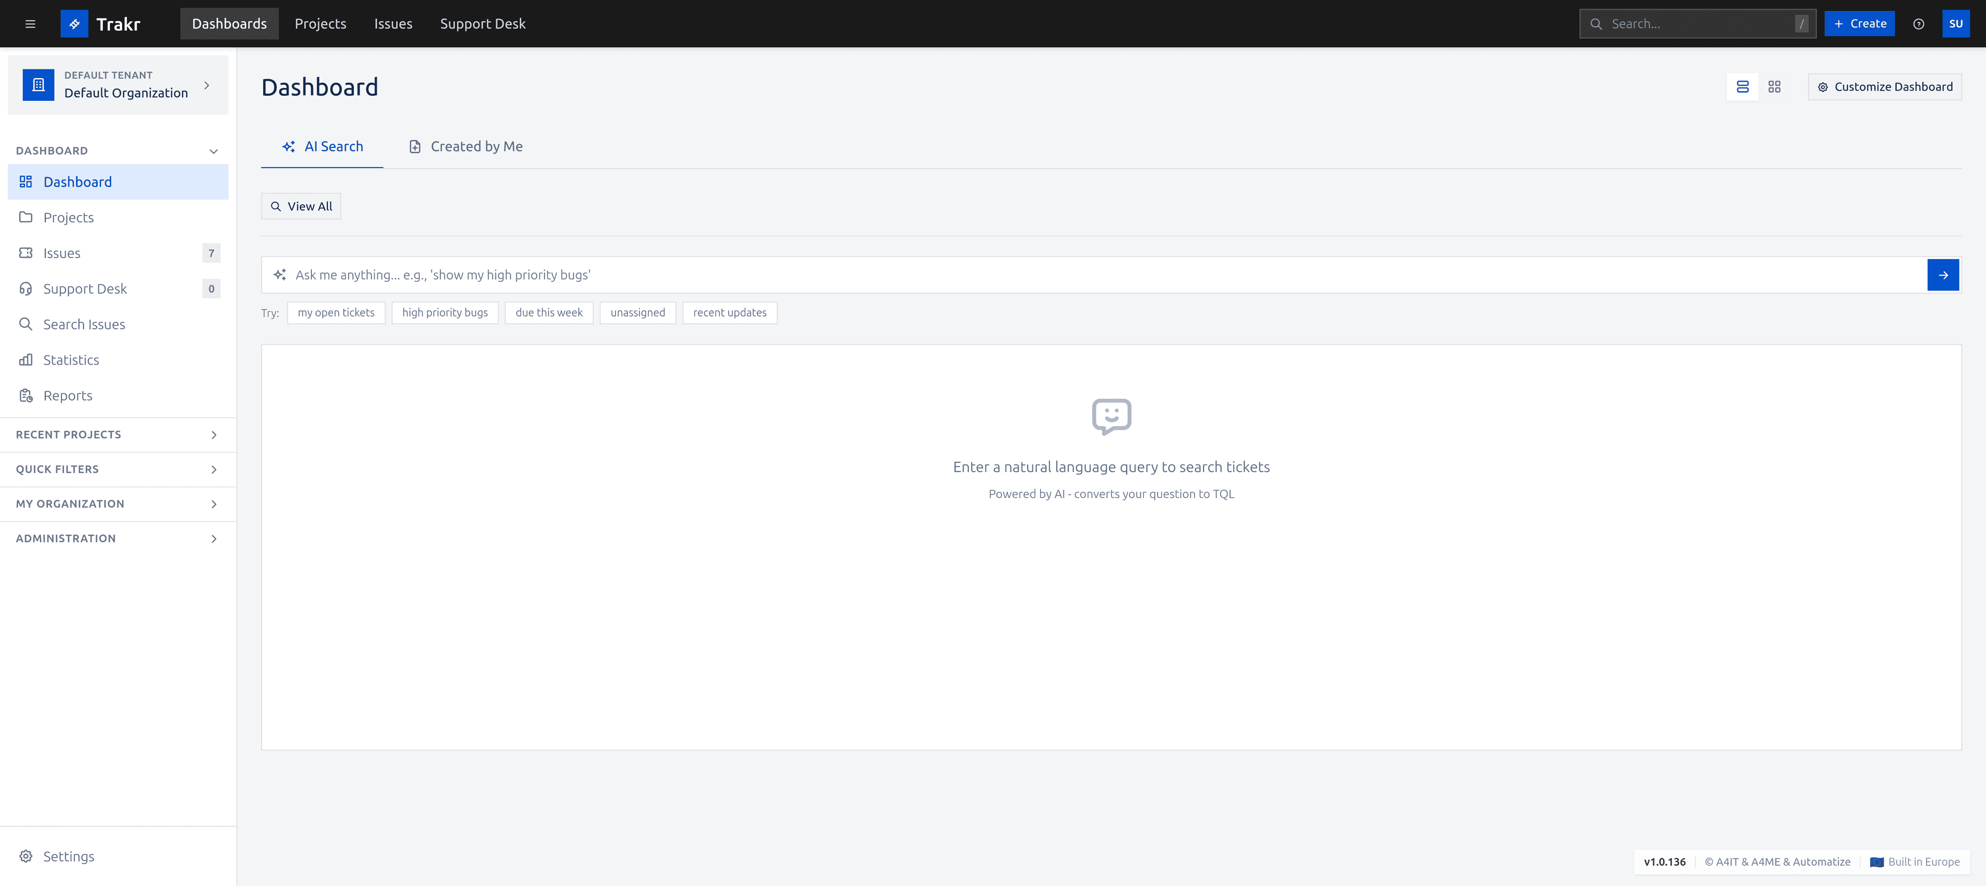
Task: Click the 'Ask me anything' query field
Action: coord(925,275)
